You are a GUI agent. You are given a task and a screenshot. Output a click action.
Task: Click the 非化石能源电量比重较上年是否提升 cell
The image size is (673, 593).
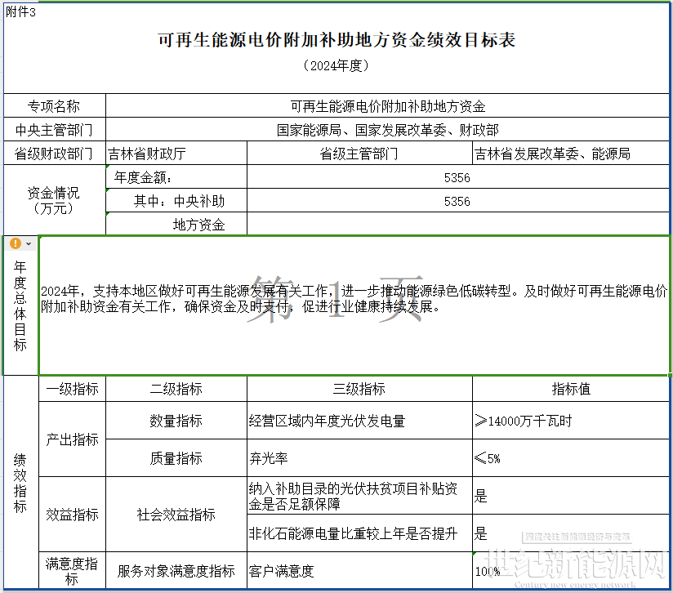[359, 533]
